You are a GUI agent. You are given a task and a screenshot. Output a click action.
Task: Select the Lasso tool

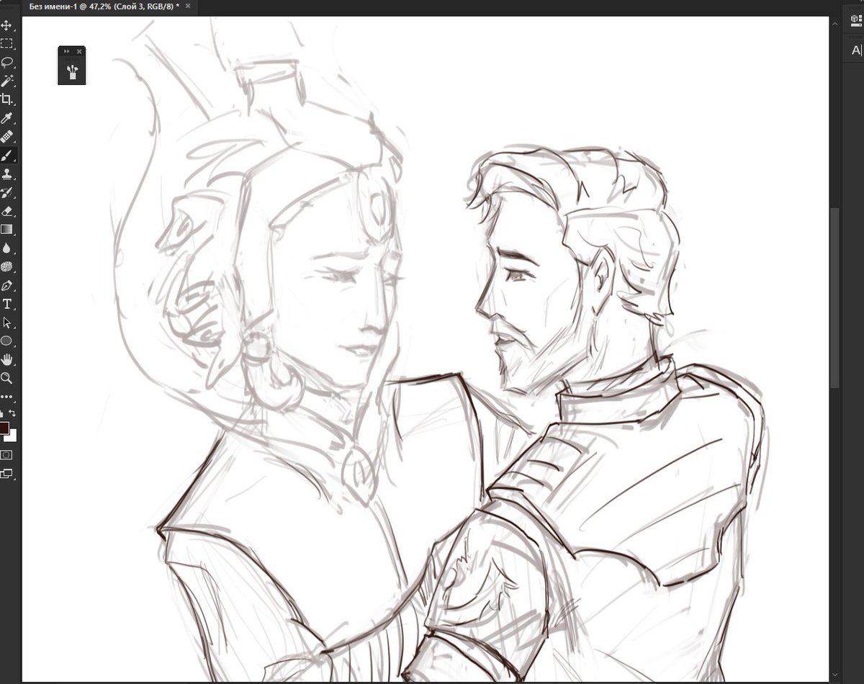6,62
